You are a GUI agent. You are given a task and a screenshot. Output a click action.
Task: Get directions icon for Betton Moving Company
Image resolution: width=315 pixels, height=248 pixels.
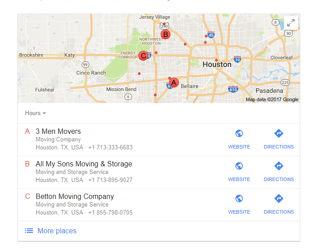(279, 198)
